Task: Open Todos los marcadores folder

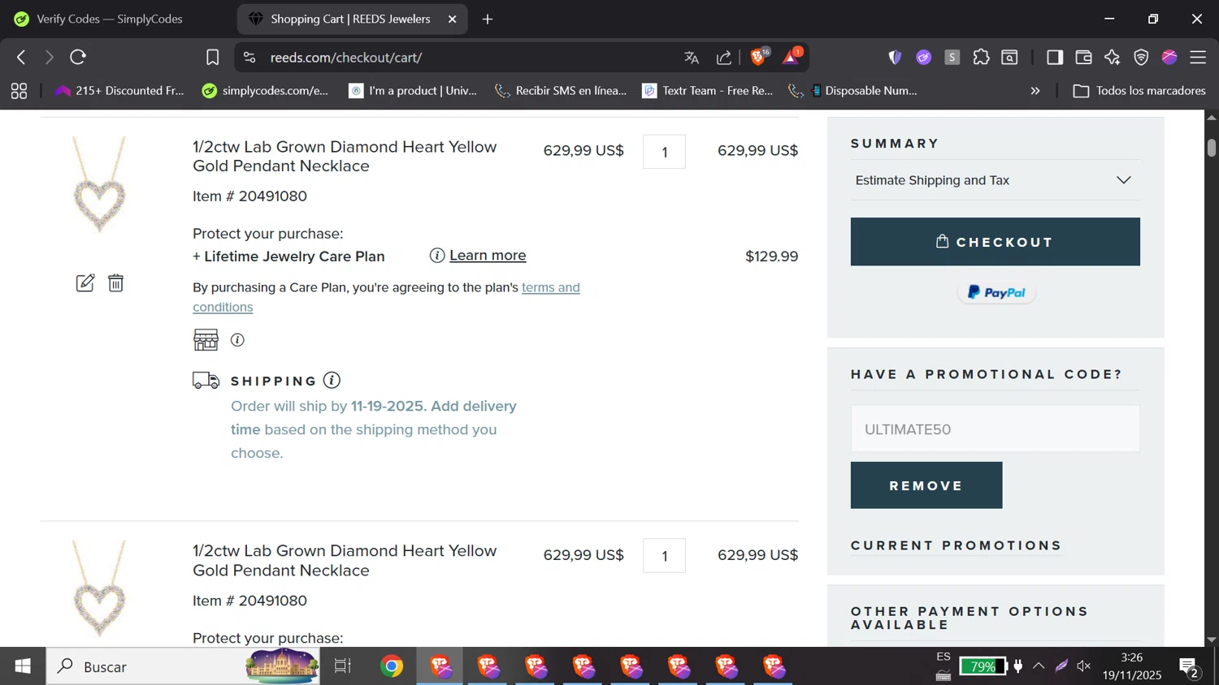Action: 1139,91
